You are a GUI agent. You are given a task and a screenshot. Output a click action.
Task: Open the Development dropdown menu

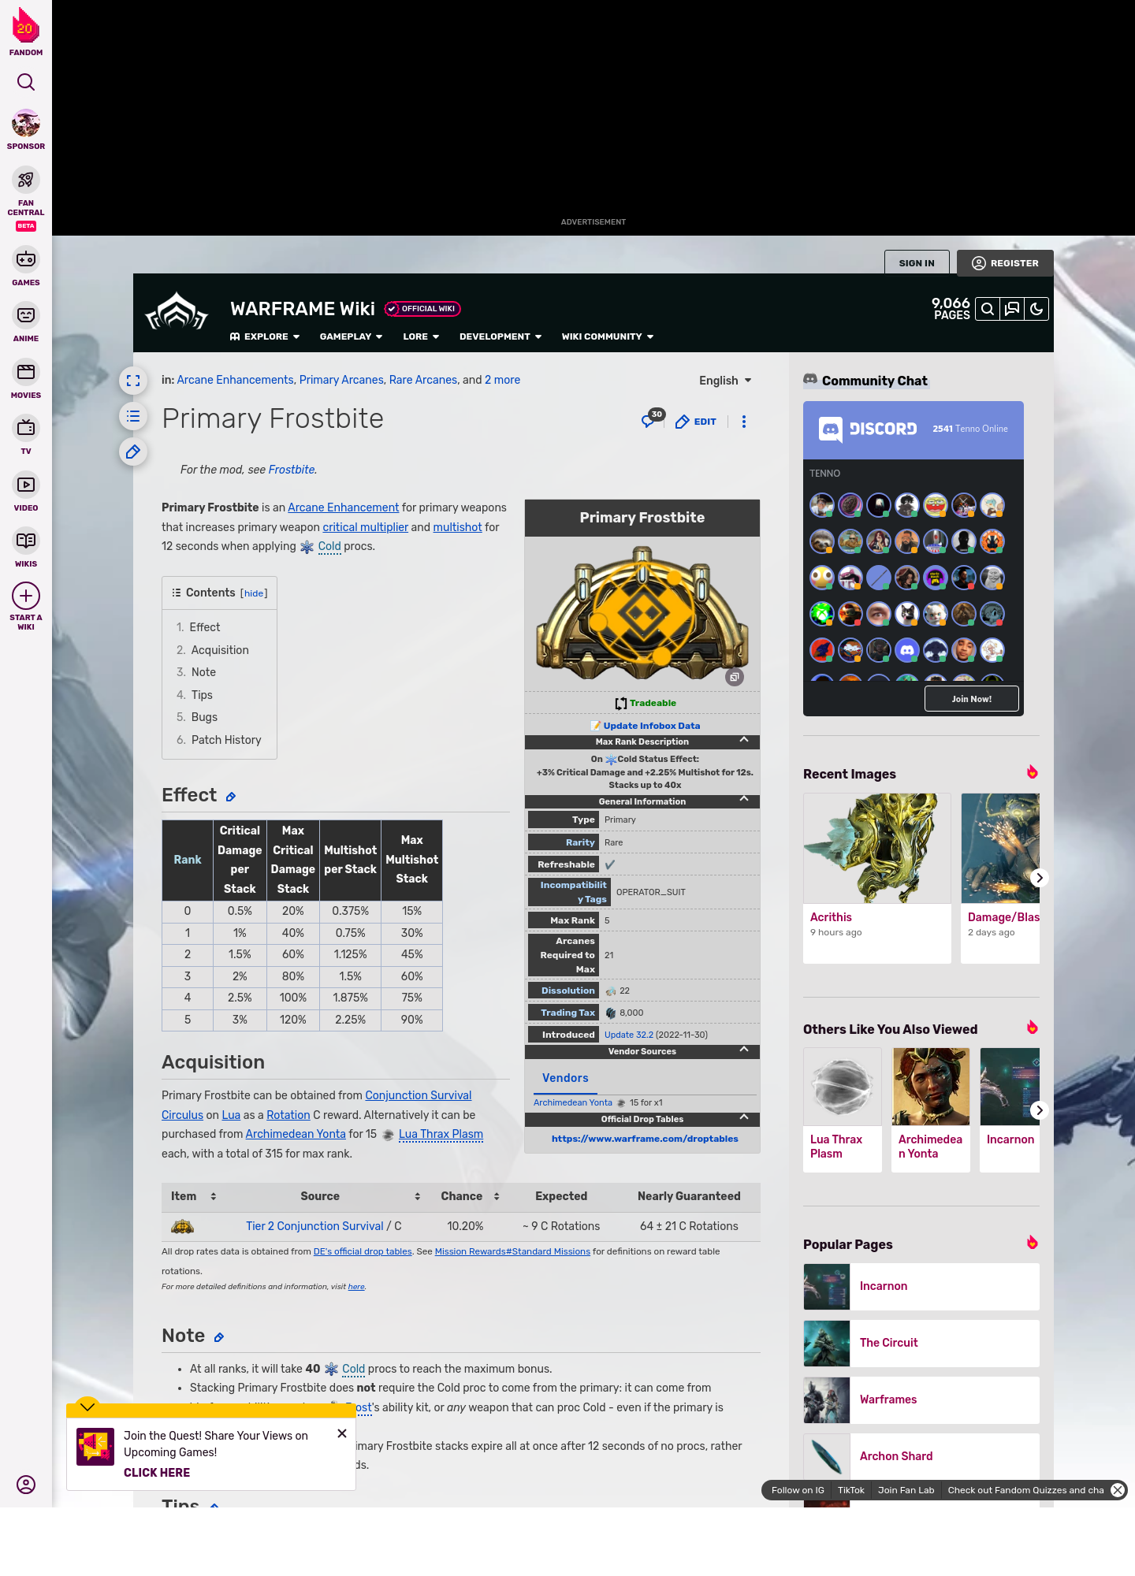[501, 336]
